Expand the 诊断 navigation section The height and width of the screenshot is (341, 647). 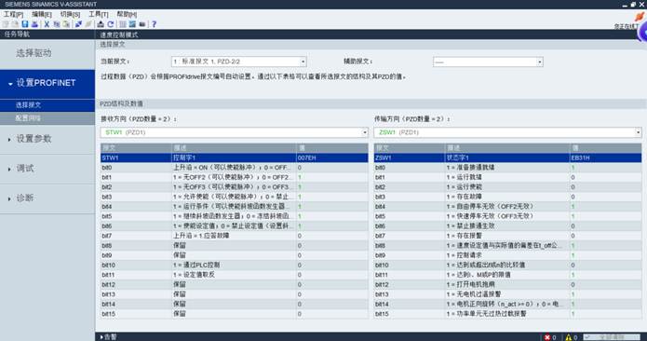[x=9, y=198]
